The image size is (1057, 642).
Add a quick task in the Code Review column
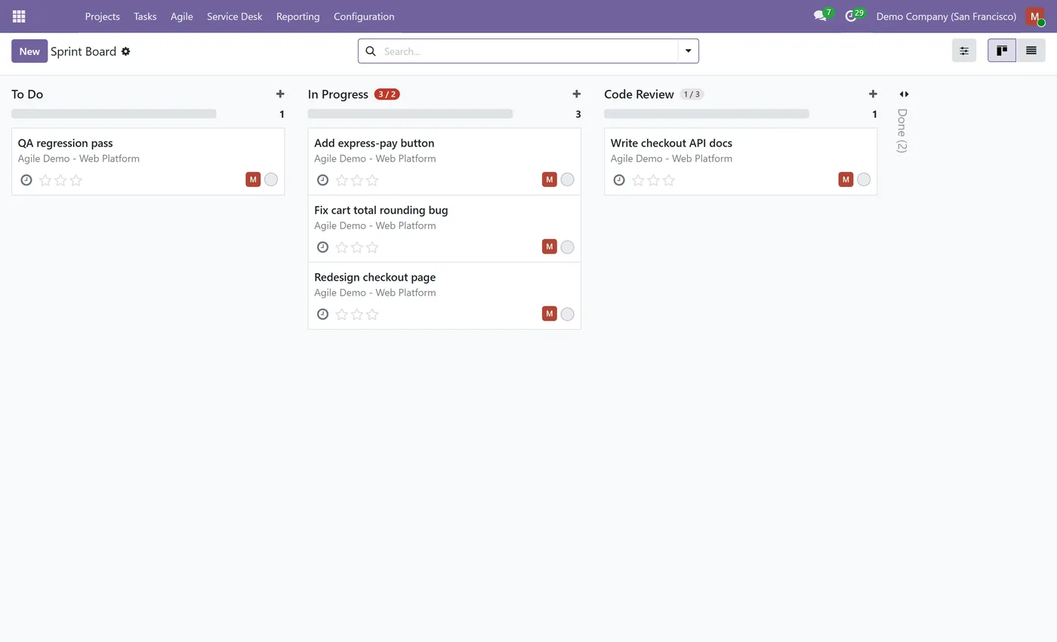click(x=873, y=94)
